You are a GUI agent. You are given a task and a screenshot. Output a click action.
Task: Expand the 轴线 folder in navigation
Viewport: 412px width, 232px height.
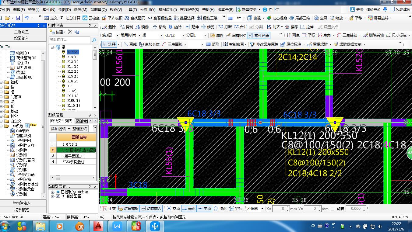tap(2, 82)
